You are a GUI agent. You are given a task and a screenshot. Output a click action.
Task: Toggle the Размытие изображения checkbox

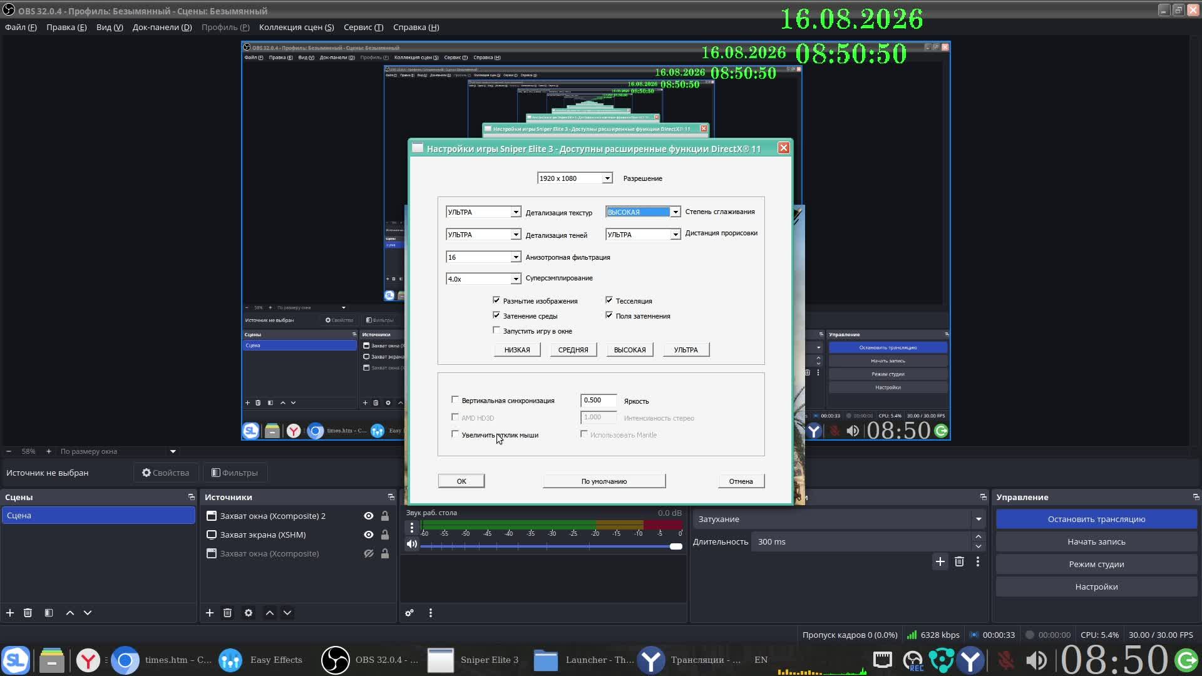pos(496,300)
